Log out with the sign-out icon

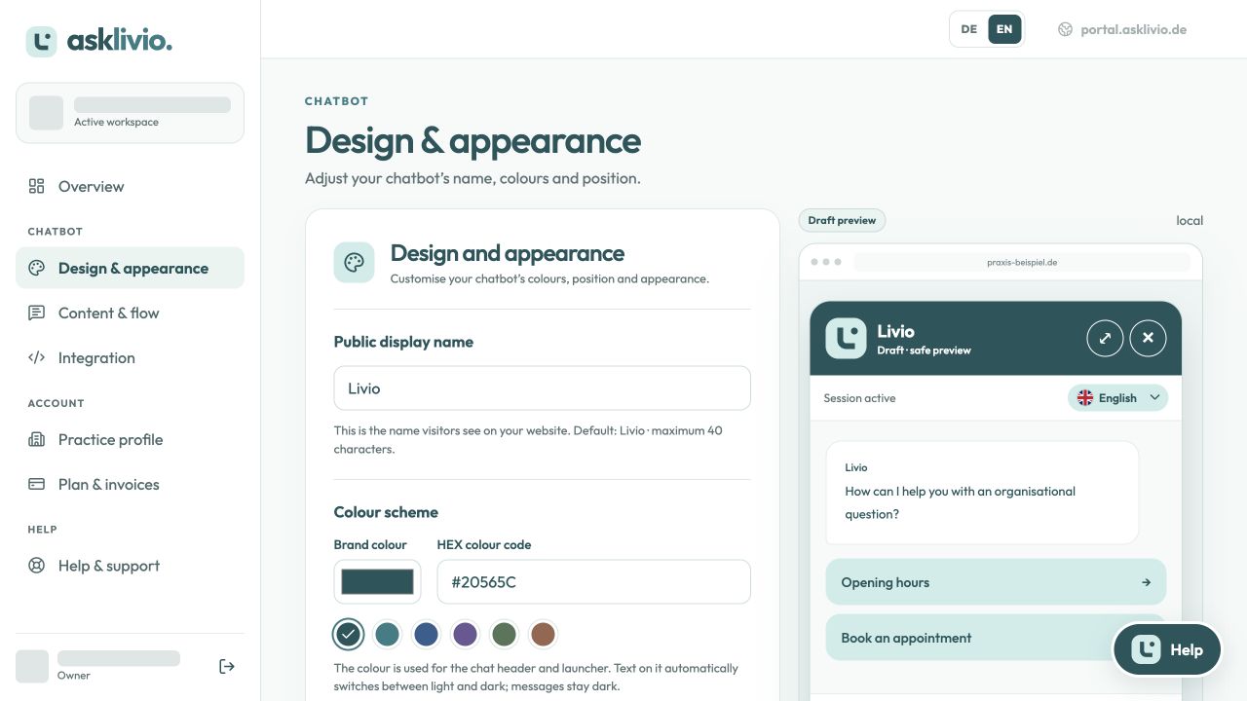227,666
